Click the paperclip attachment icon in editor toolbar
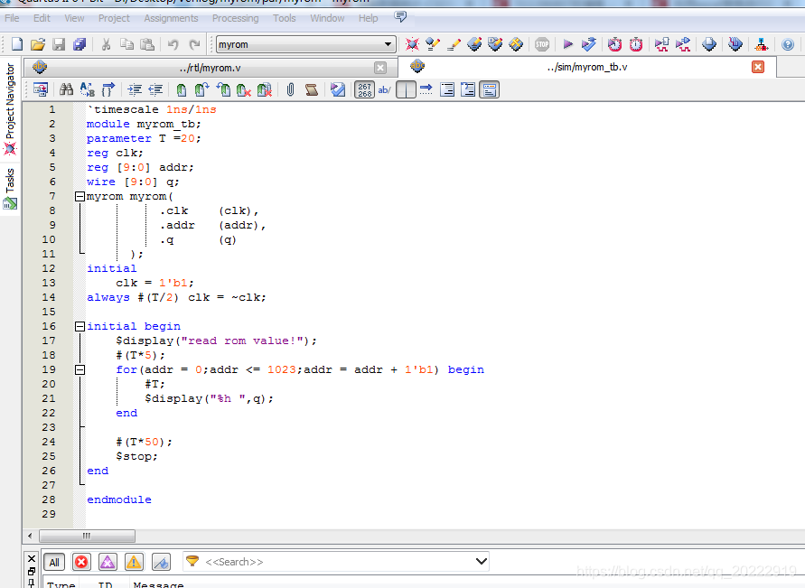Image resolution: width=805 pixels, height=588 pixels. point(289,89)
